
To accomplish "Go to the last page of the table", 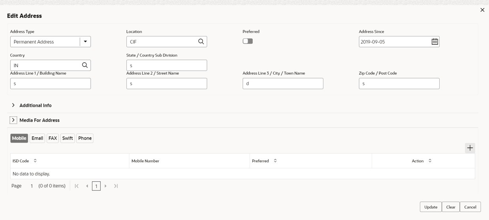I will [x=116, y=186].
